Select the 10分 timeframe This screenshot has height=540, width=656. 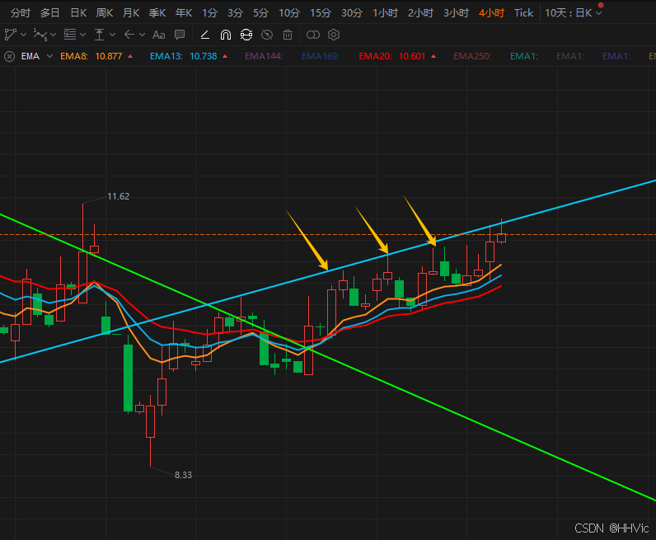289,13
